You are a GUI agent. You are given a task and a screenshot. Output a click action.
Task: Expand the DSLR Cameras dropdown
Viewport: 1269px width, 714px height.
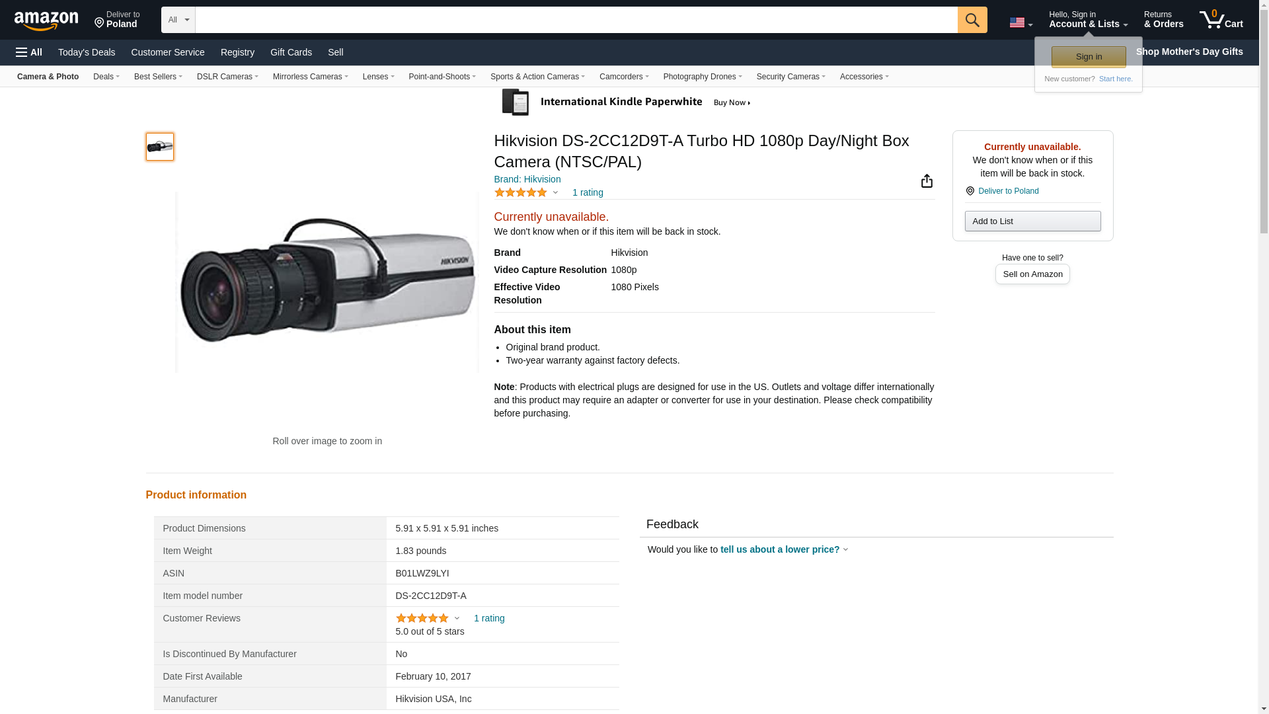tap(227, 77)
